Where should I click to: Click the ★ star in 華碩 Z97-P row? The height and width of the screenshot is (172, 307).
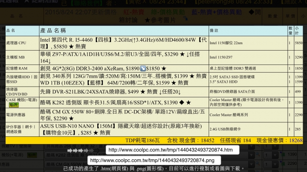182,54
